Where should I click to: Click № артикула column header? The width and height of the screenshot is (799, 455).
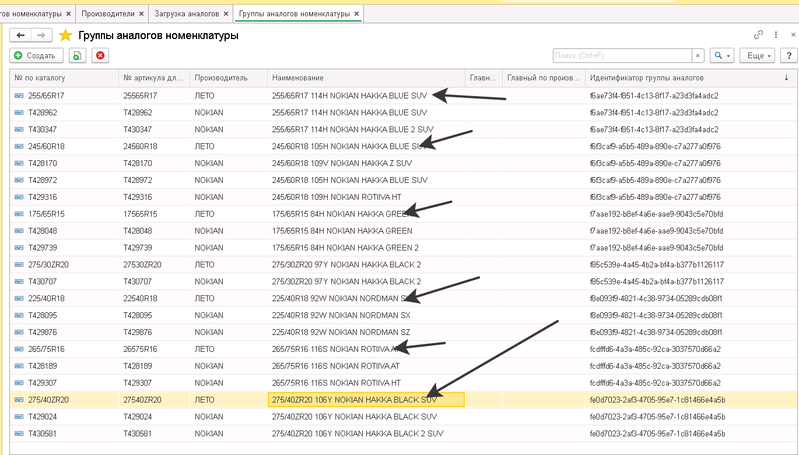154,77
